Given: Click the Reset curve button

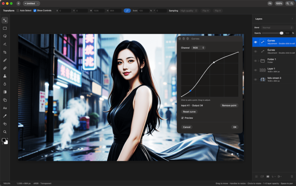Looking at the screenshot, I should click(189, 112).
